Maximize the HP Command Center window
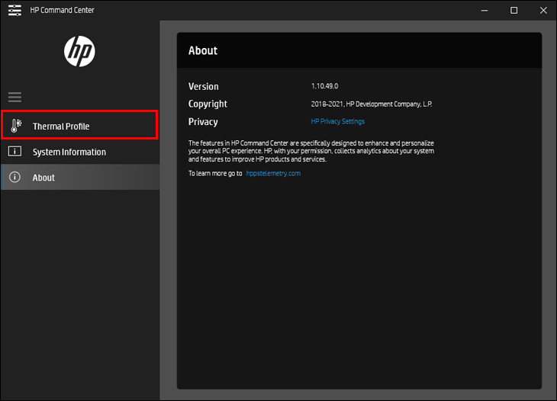This screenshot has height=401, width=557. [514, 10]
